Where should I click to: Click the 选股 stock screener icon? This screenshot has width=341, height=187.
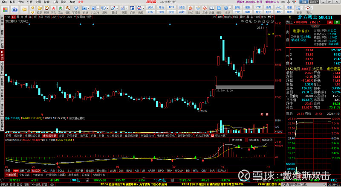click(139, 8)
